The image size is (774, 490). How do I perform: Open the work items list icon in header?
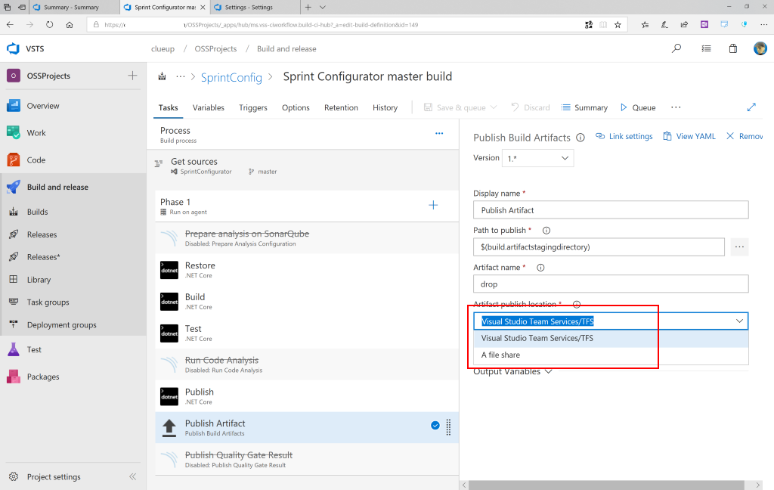[707, 48]
